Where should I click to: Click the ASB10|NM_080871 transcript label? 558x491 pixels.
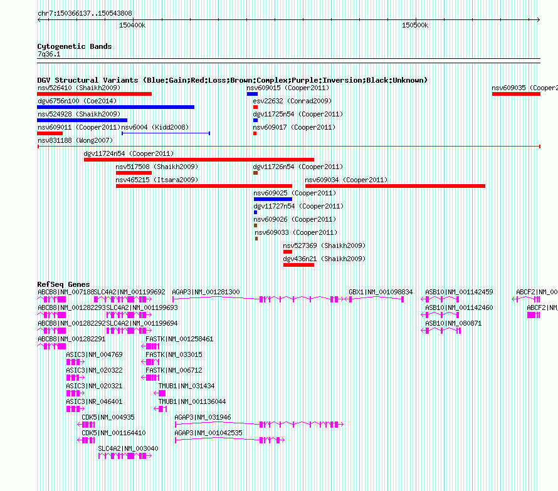pyautogui.click(x=453, y=323)
